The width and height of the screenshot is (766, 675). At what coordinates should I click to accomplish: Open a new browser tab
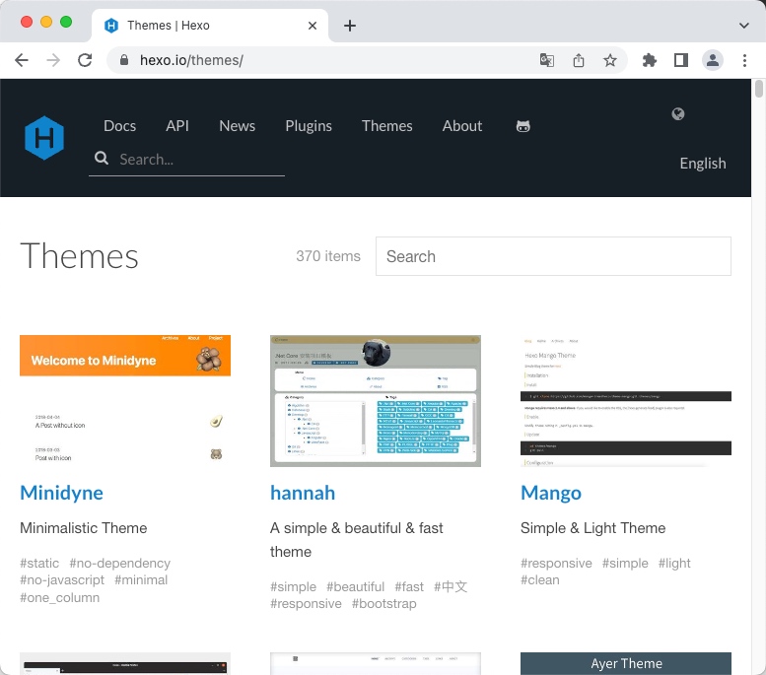tap(350, 26)
